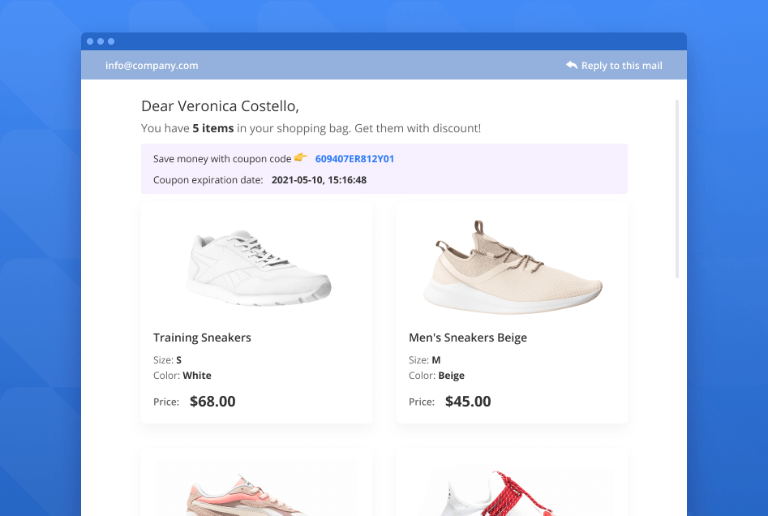Open the beige Men's Sneakers image

pos(514,268)
